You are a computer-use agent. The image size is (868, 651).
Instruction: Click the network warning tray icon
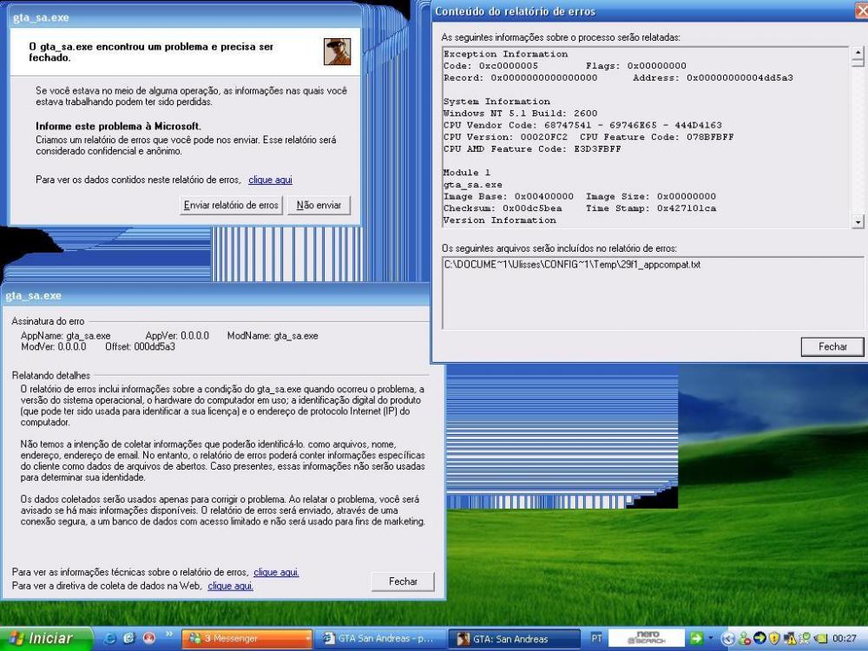(x=791, y=639)
